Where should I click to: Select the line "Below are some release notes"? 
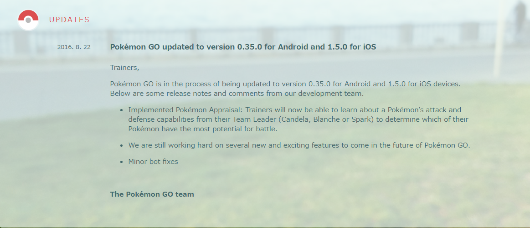coord(237,93)
